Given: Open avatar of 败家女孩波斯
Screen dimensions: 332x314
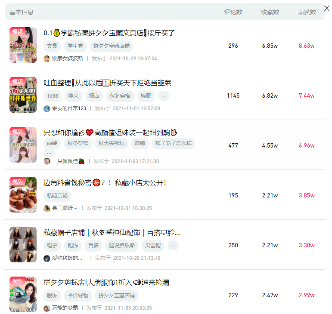Looking at the screenshot, I should pyautogui.click(x=47, y=58).
